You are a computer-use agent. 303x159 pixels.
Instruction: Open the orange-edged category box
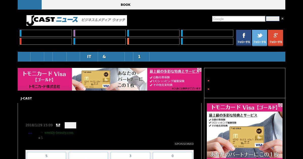[153, 41]
